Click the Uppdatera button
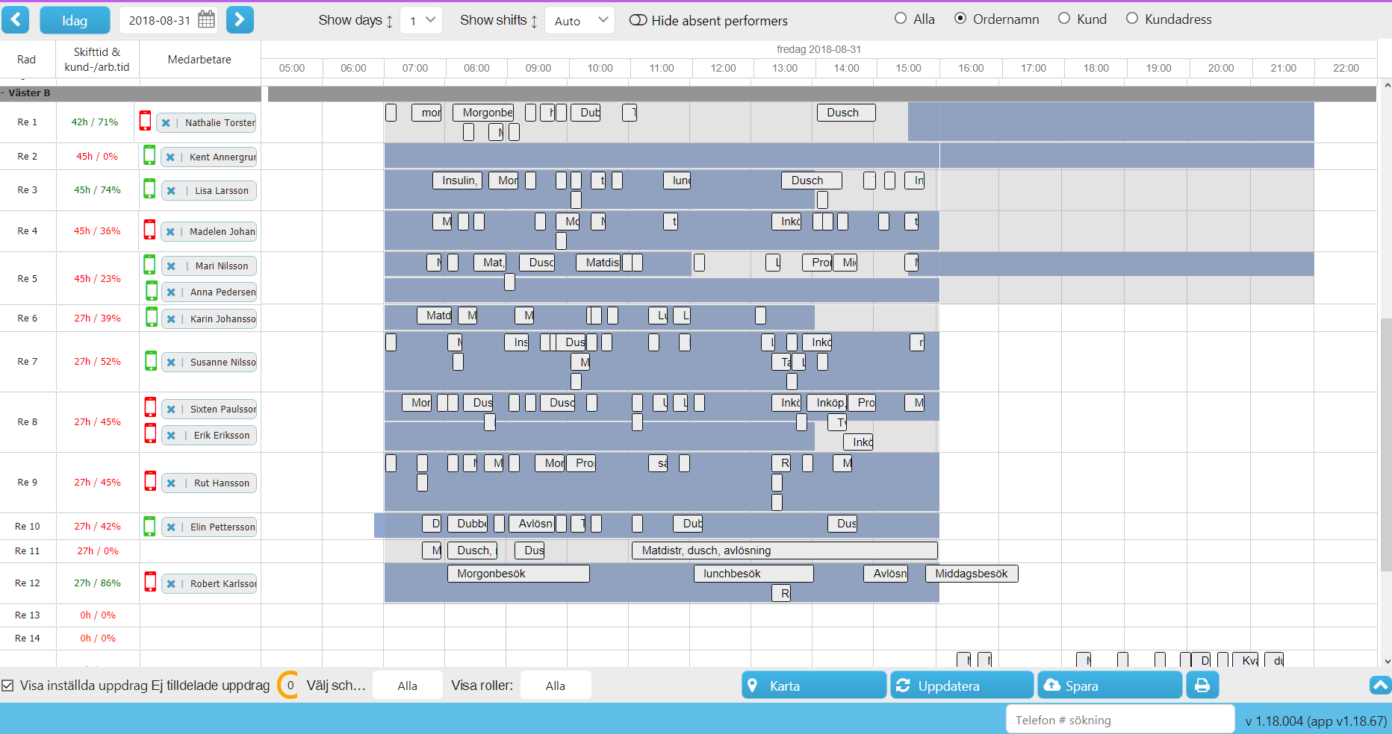Image resolution: width=1392 pixels, height=734 pixels. click(x=962, y=685)
